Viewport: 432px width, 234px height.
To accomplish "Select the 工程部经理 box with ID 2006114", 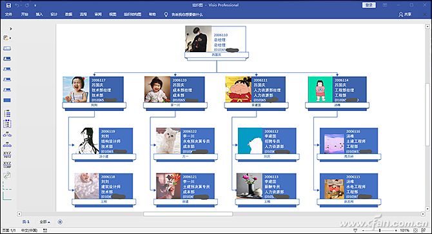I will [337, 93].
